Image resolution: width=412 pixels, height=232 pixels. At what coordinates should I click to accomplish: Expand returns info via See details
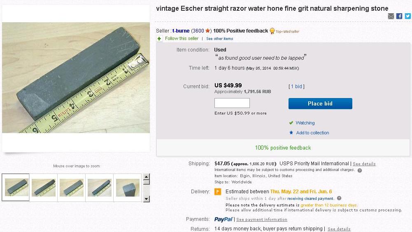[x=339, y=229]
